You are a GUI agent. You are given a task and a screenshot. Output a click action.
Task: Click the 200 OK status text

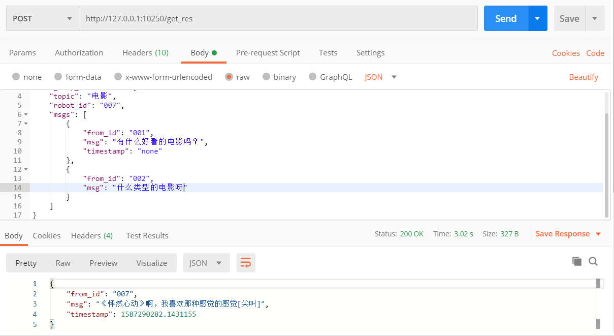point(411,234)
